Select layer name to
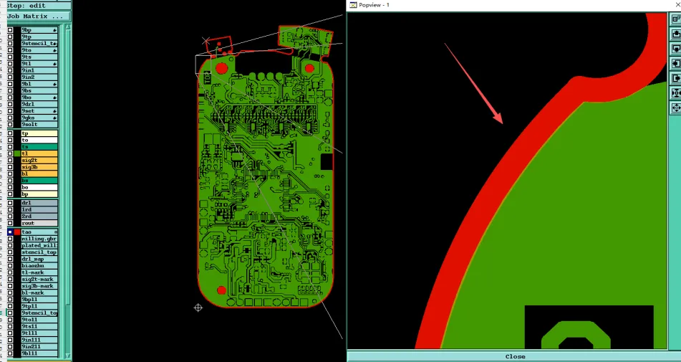This screenshot has height=362, width=681. click(39, 140)
